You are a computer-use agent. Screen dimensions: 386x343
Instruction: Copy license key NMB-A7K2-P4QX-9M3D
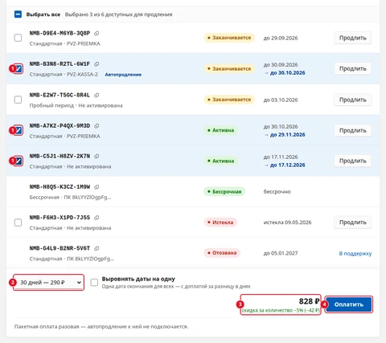(x=96, y=126)
